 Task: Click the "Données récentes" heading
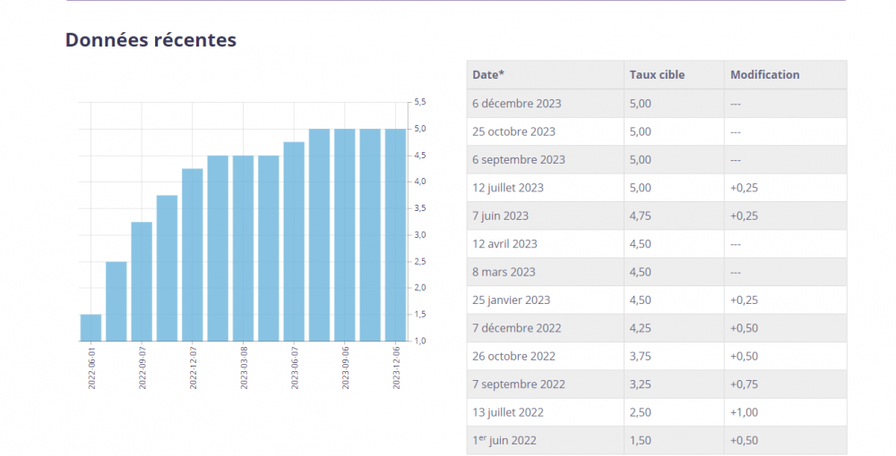(151, 40)
